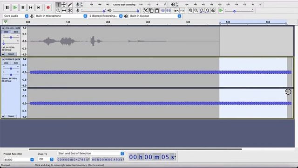Click the recording meter to start monitoring

[x=124, y=4]
